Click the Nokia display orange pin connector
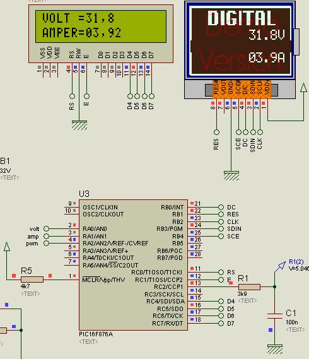The height and width of the screenshot is (359, 309). pos(242,90)
